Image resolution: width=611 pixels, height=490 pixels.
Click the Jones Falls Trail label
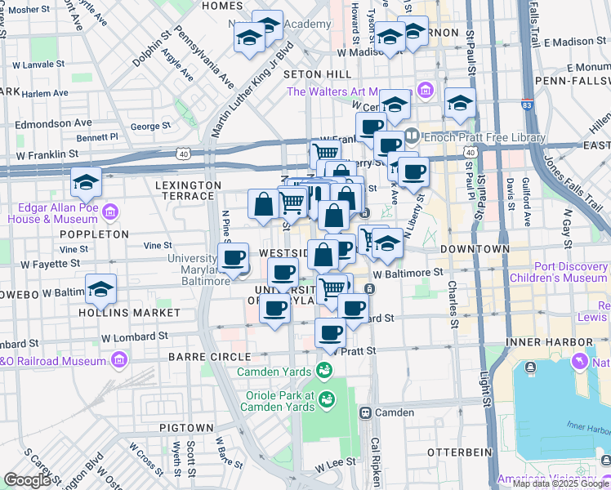(x=573, y=184)
